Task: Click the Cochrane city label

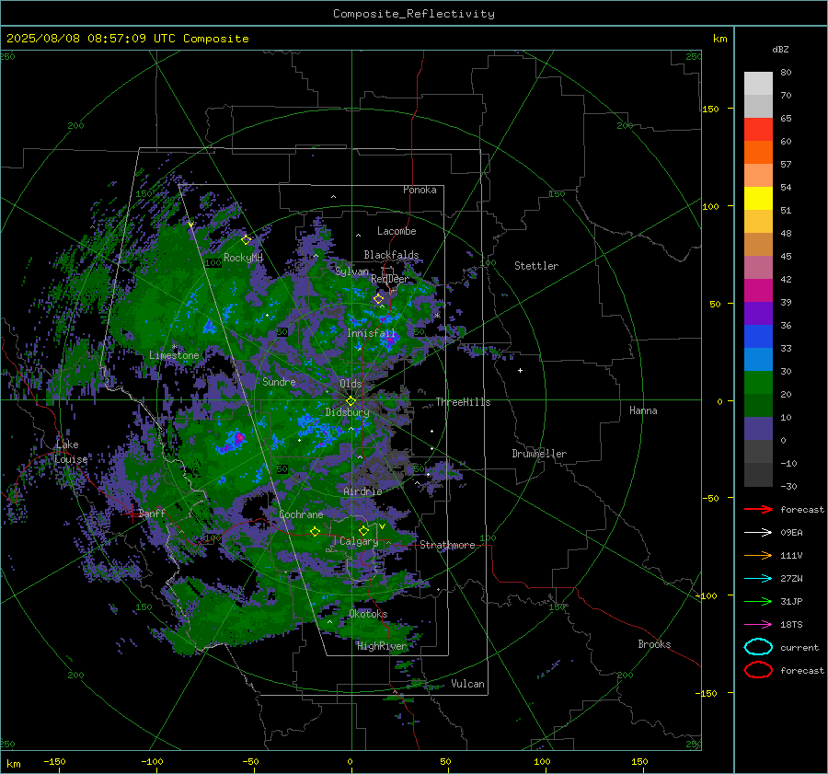Action: tap(301, 514)
